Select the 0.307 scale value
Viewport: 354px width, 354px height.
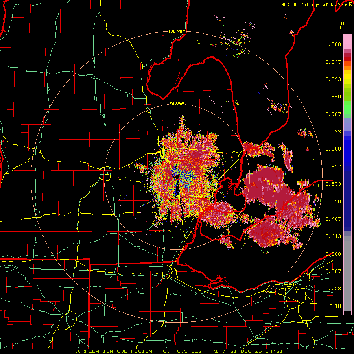tap(333, 271)
